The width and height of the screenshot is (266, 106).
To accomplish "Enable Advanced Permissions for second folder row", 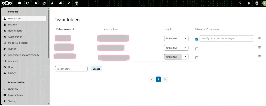I will coord(197,49).
